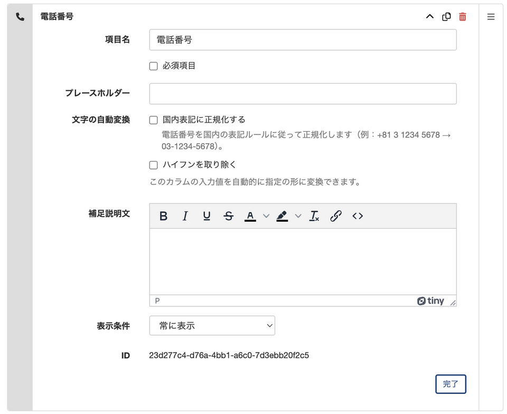Apply the text color swatch button
This screenshot has height=414, width=507.
[x=250, y=216]
